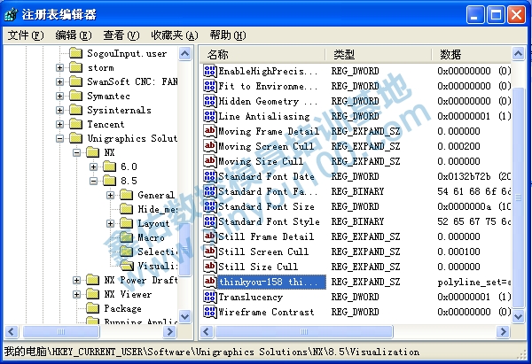
Task: Click the string icon of Moving Frame Detail
Action: (209, 131)
